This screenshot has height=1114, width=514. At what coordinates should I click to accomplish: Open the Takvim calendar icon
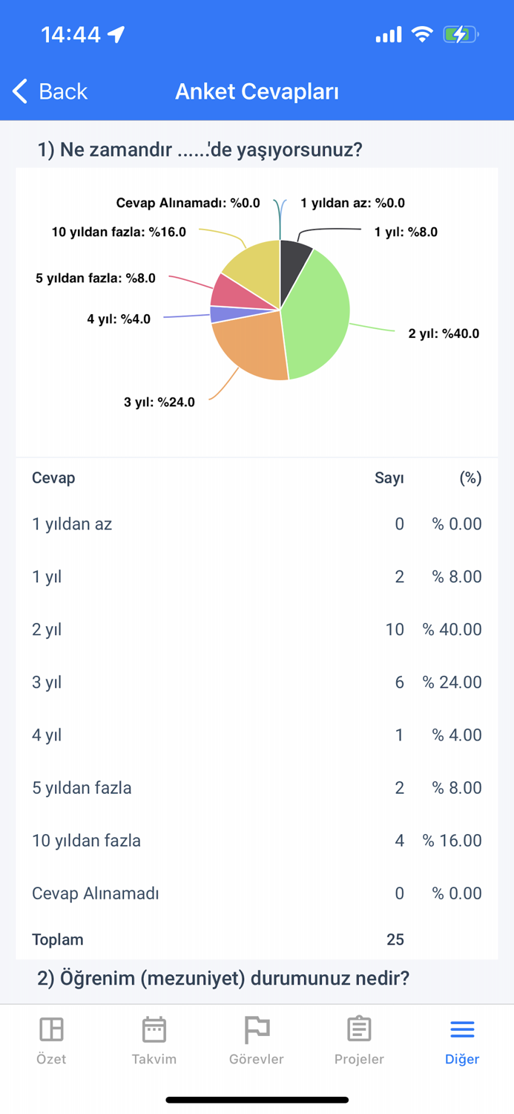pos(154,1029)
